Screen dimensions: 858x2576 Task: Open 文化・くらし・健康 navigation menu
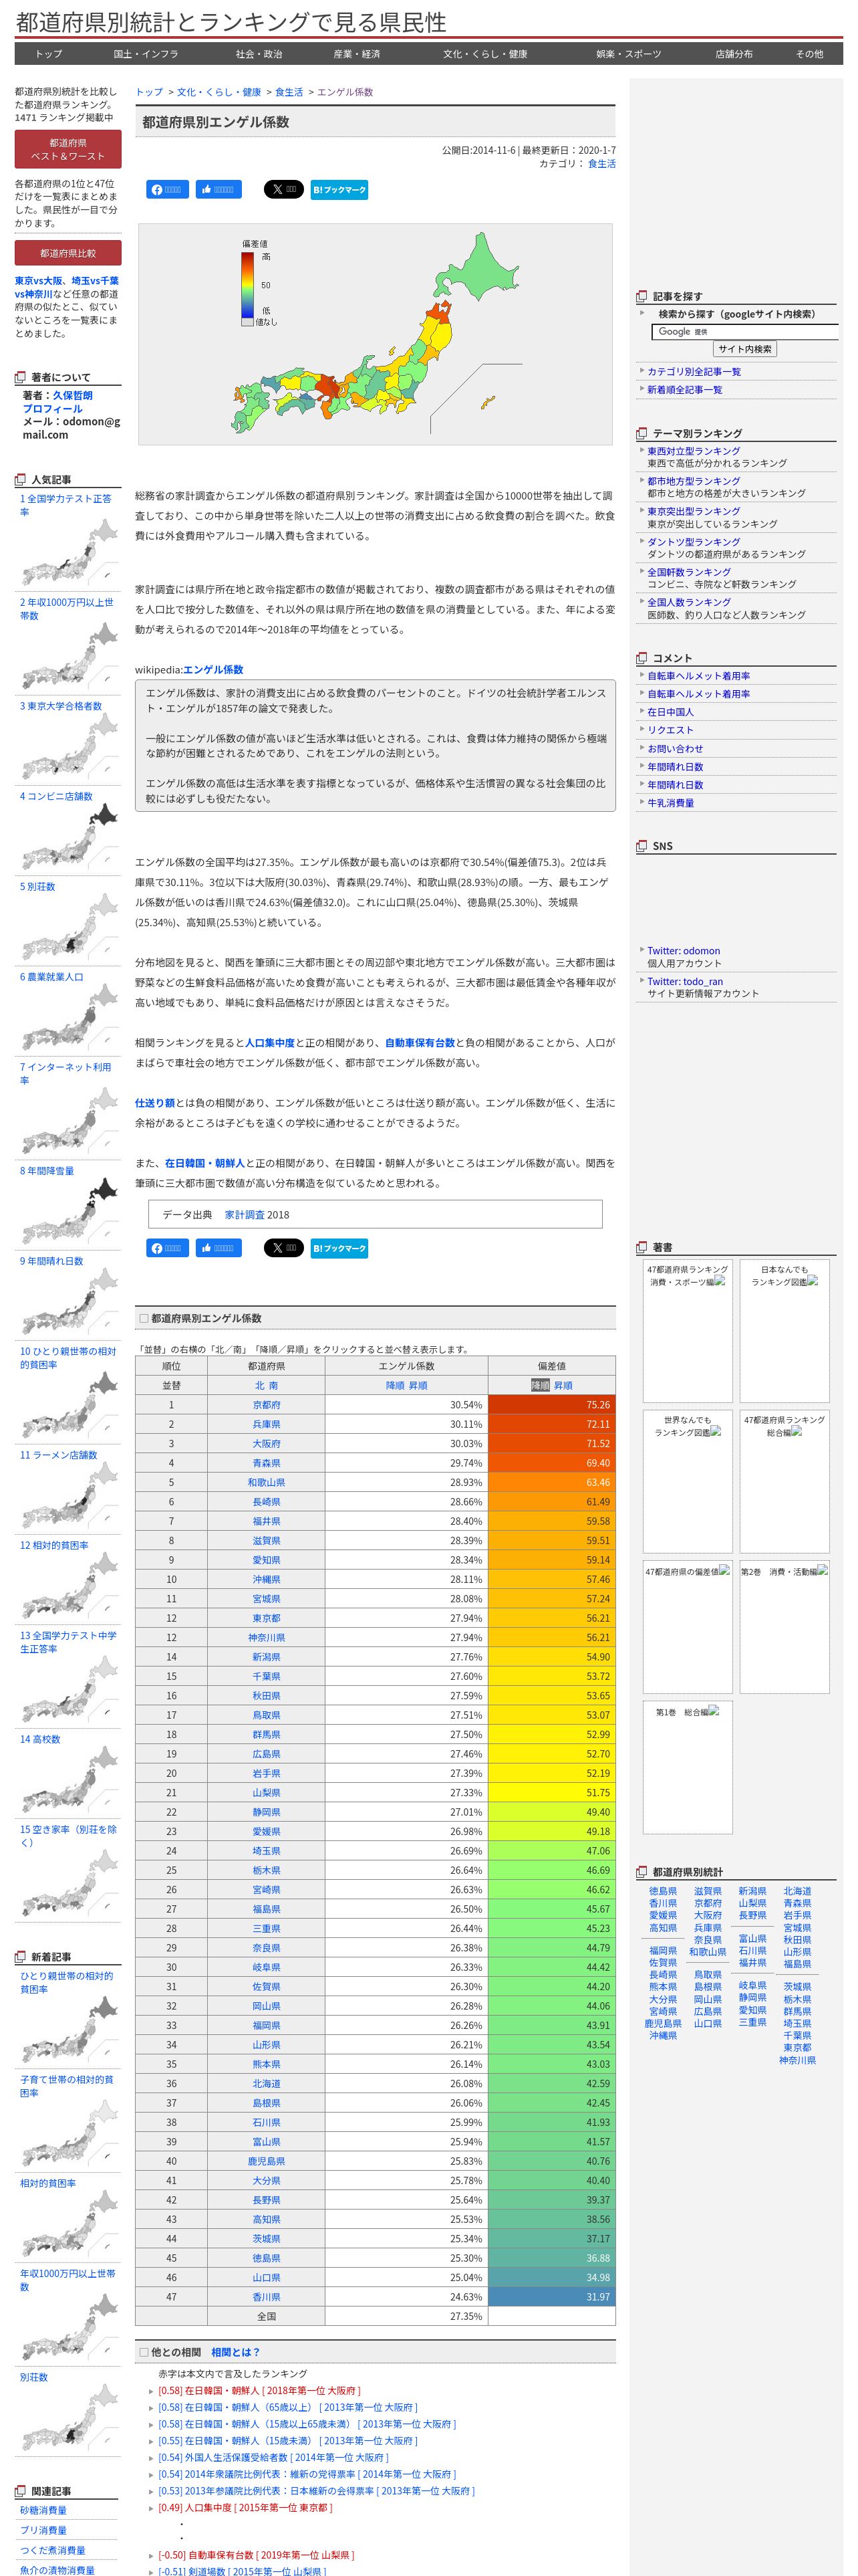(485, 54)
